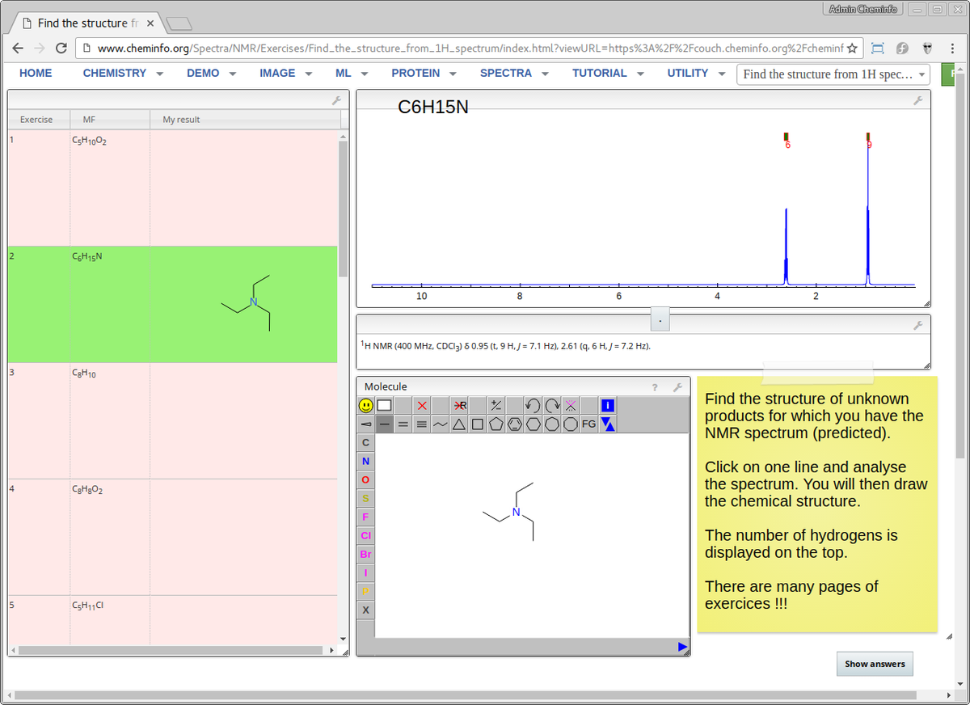
Task: Add a seven-membered ring
Action: [552, 424]
